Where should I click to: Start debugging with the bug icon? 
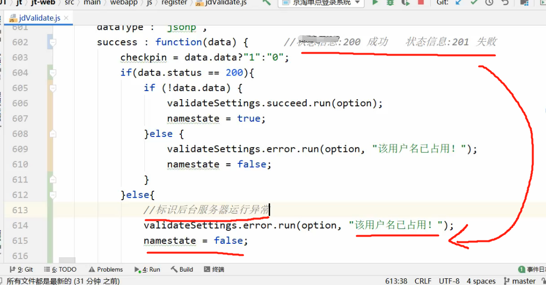pyautogui.click(x=390, y=2)
